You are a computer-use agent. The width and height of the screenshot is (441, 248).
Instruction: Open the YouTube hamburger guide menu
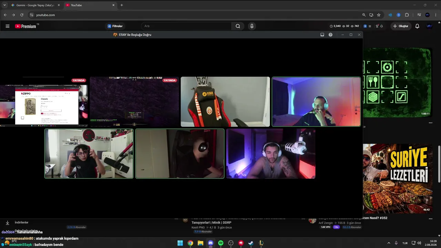point(8,26)
